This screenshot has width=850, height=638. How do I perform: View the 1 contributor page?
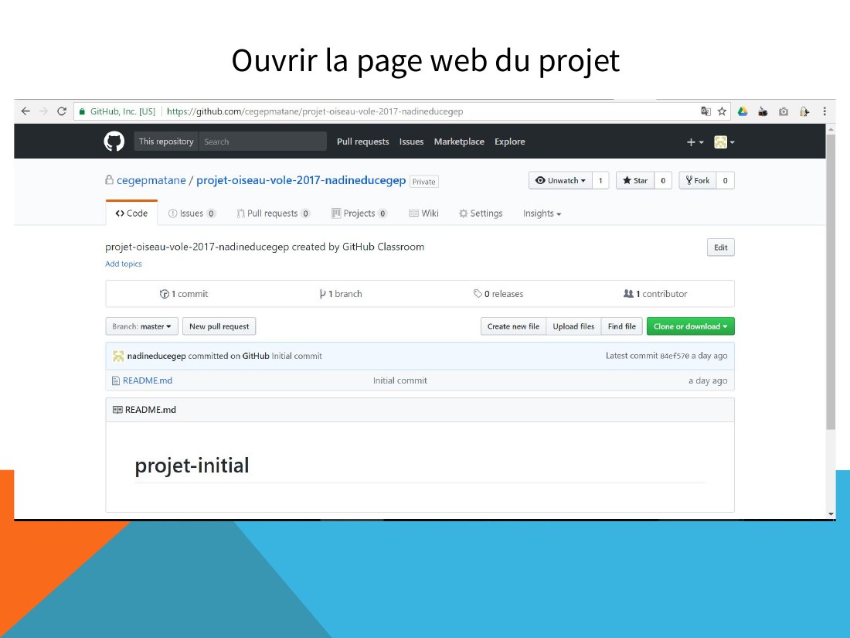(655, 294)
